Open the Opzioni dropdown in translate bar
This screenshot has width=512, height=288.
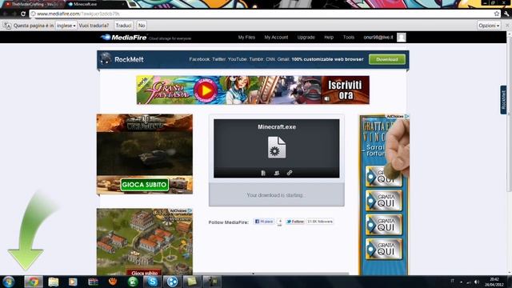(489, 26)
